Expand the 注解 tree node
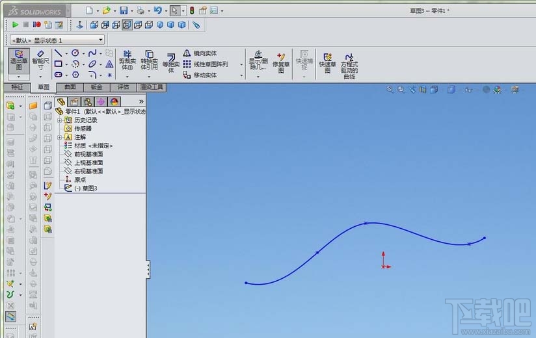The height and width of the screenshot is (338, 536). 59,137
